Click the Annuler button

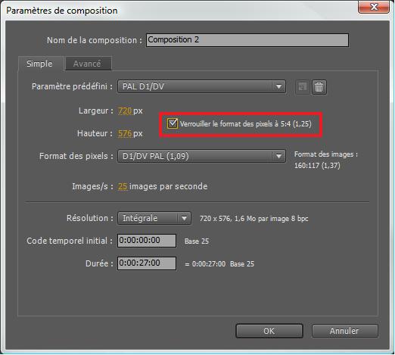pyautogui.click(x=344, y=331)
